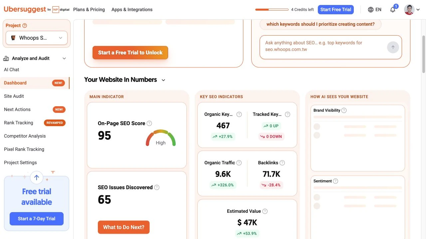The height and width of the screenshot is (239, 426).
Task: Click the +326.0% organic traffic badge
Action: (223, 185)
